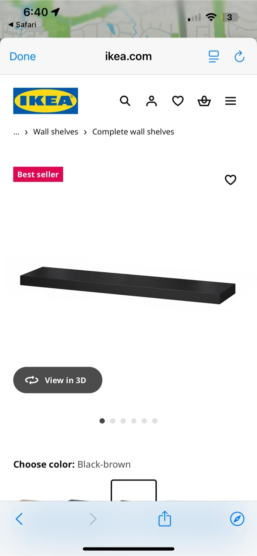Tap the Safari reader view icon
257x556 pixels.
tap(214, 56)
